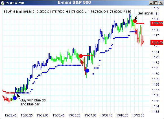Image resolution: width=164 pixels, height=119 pixels.
Task: Click the 1170 price axis label
Action: pyautogui.click(x=156, y=74)
